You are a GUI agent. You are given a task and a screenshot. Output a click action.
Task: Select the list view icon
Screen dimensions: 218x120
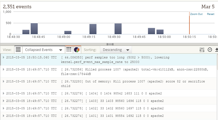click(18, 50)
